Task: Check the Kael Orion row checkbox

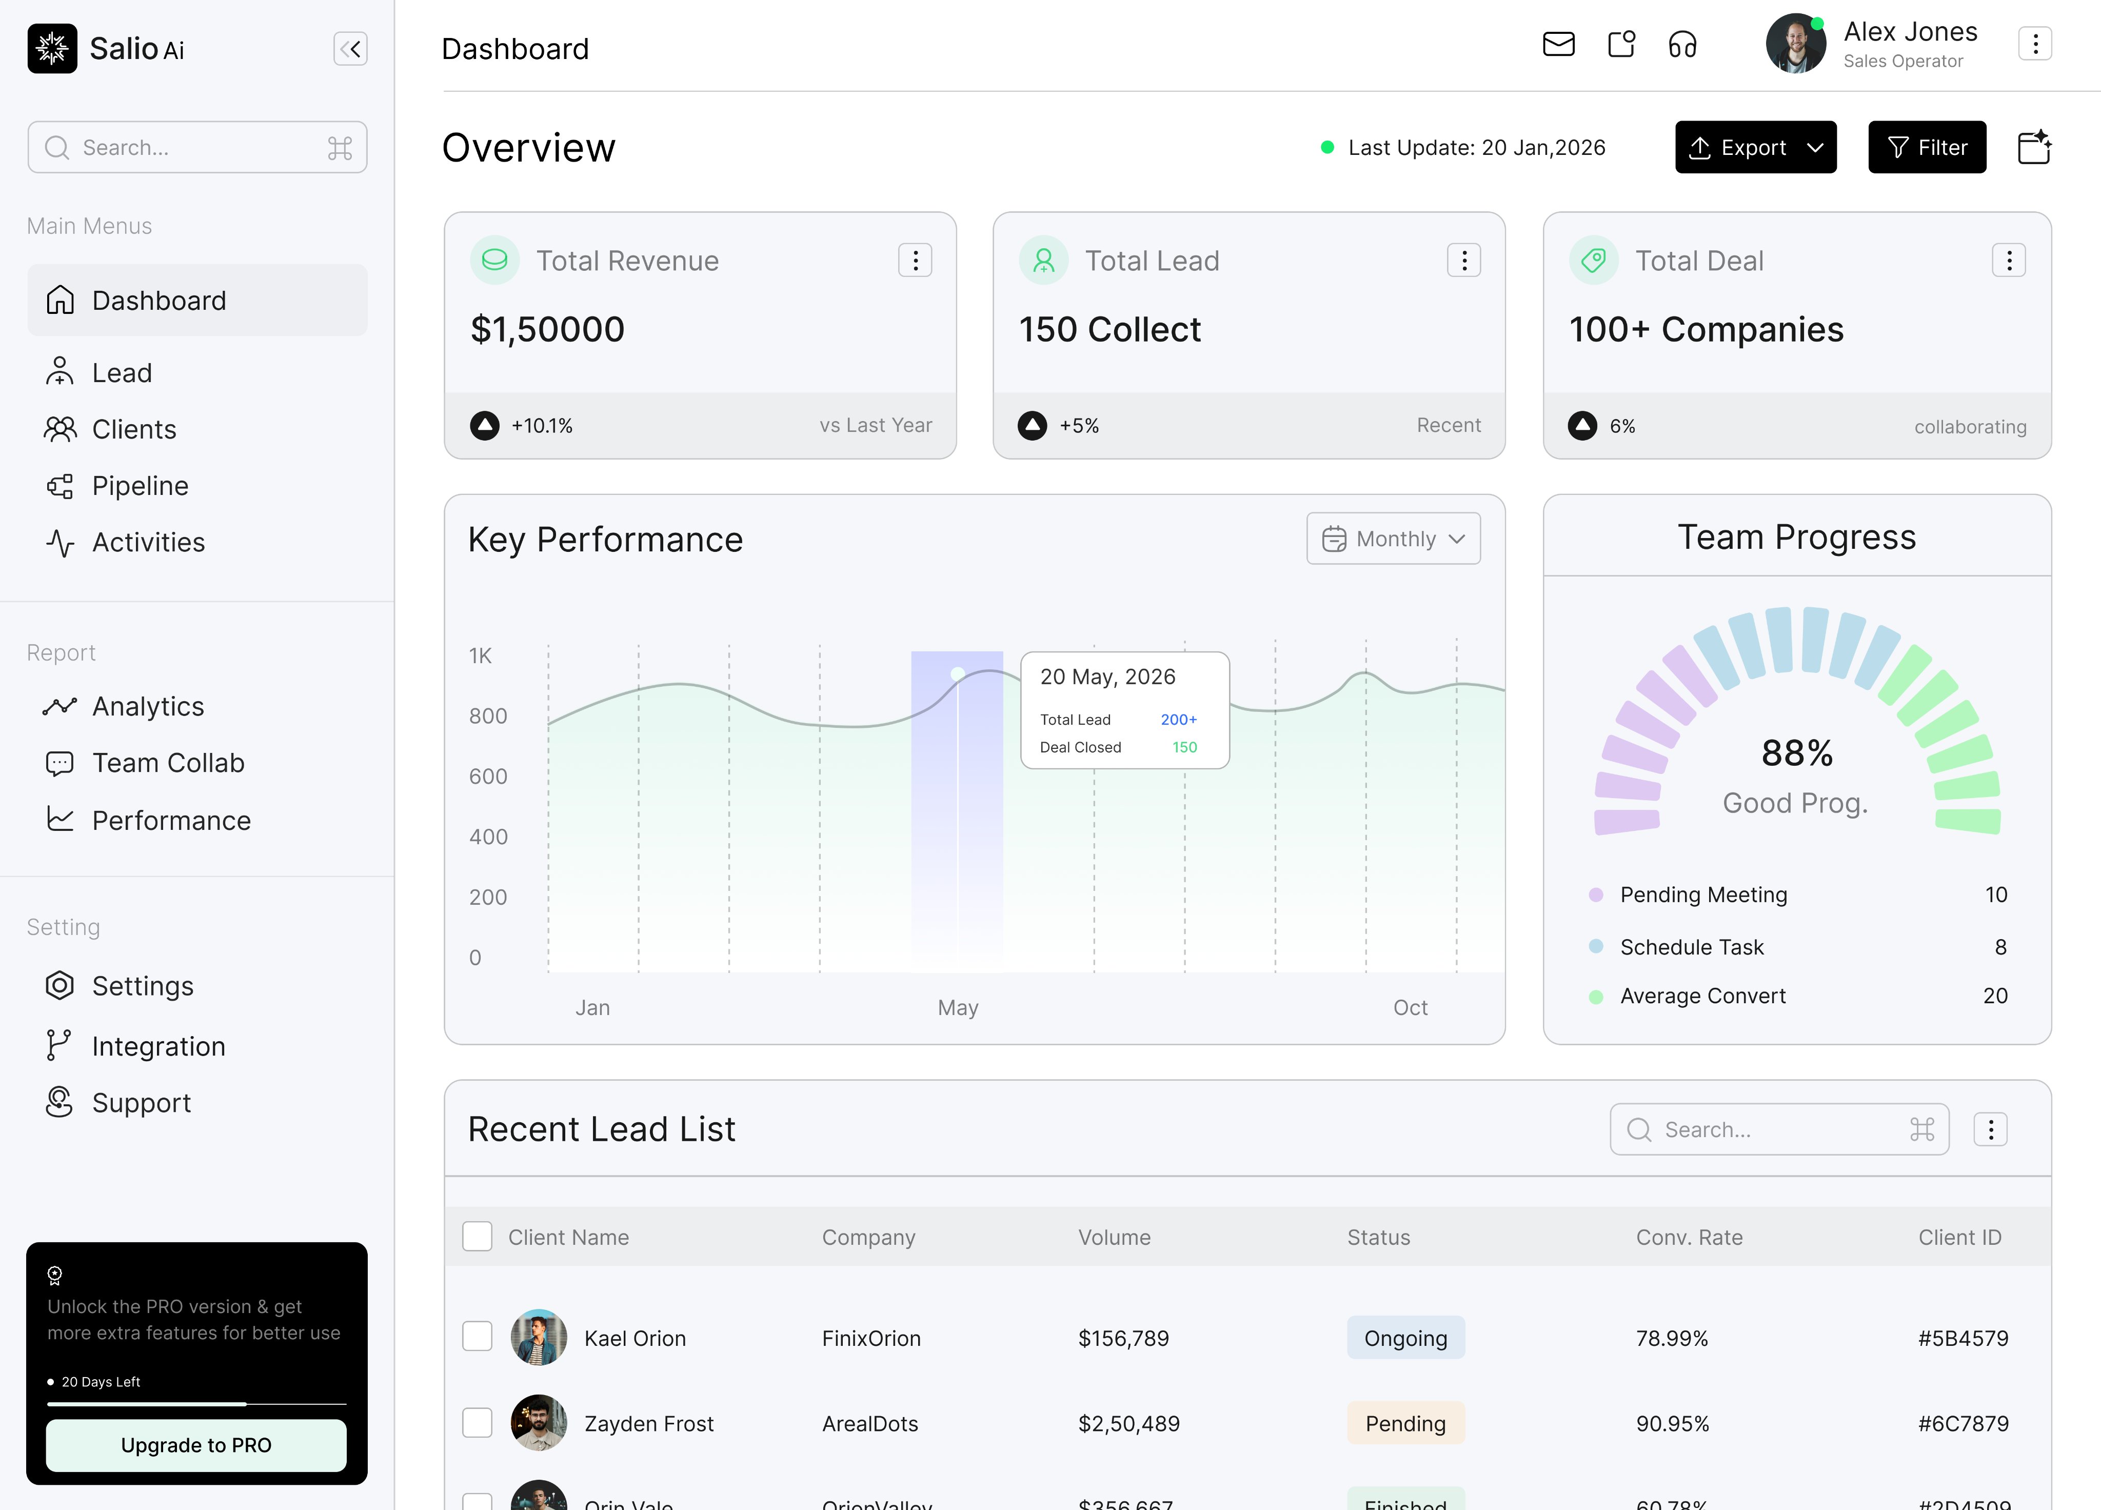Action: point(477,1337)
